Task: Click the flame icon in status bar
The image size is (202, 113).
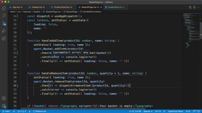Action: 29,111
